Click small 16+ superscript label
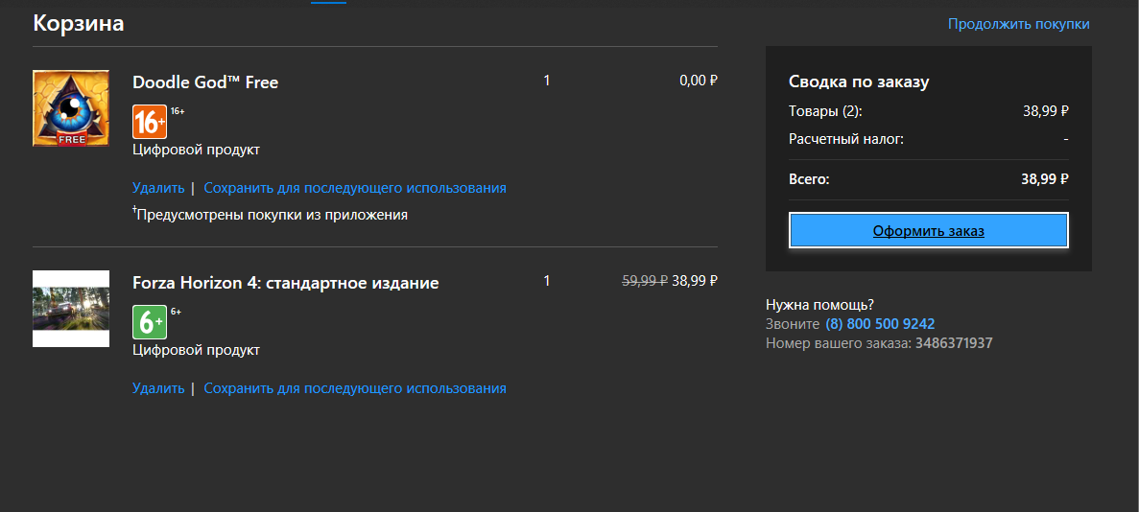 click(178, 111)
